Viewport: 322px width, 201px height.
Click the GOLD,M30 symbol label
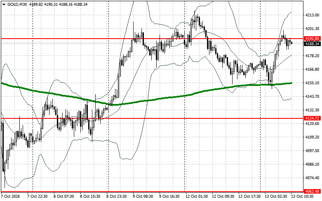17,4
